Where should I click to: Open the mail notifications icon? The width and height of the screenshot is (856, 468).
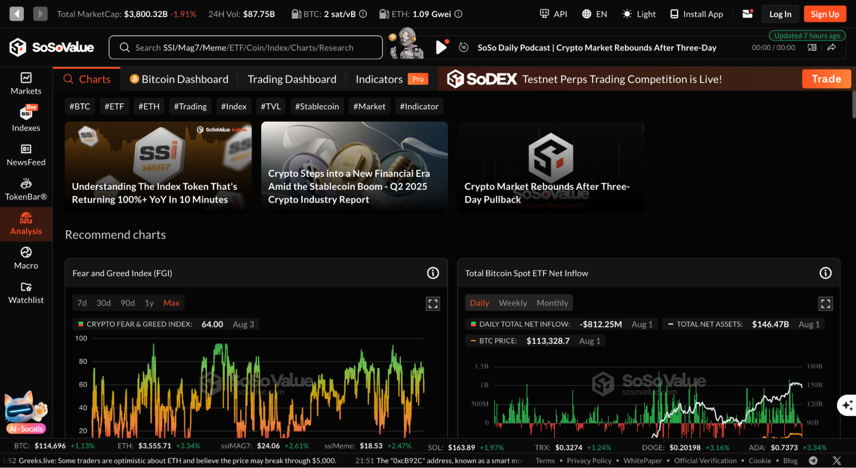pyautogui.click(x=748, y=14)
